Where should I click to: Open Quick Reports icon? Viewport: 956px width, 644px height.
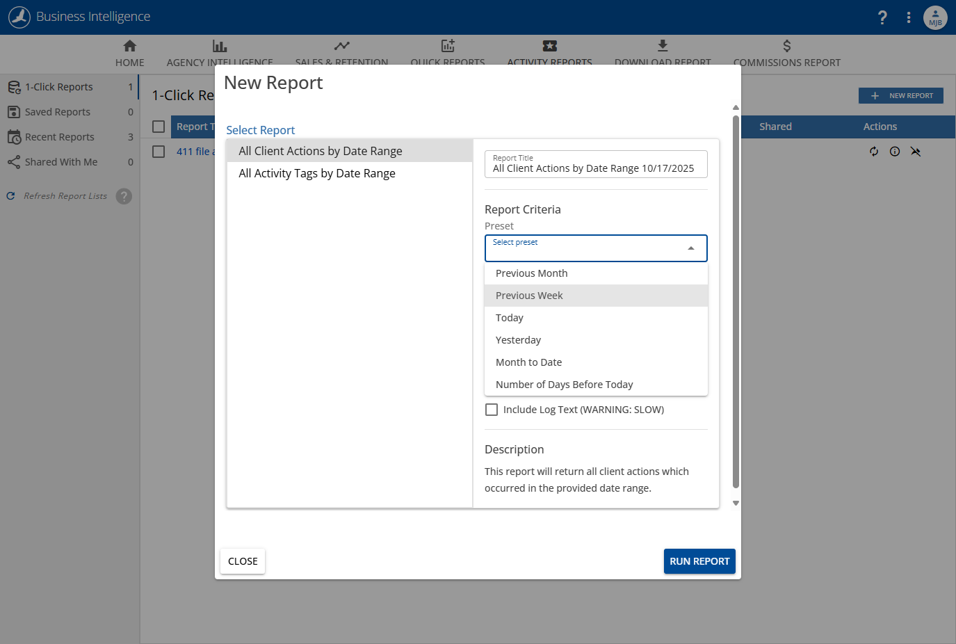tap(448, 46)
